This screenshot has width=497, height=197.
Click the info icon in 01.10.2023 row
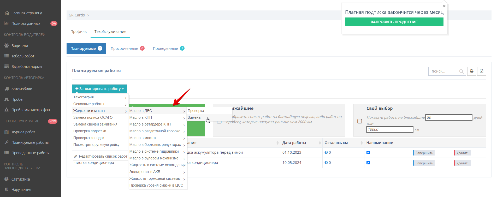tap(326, 152)
